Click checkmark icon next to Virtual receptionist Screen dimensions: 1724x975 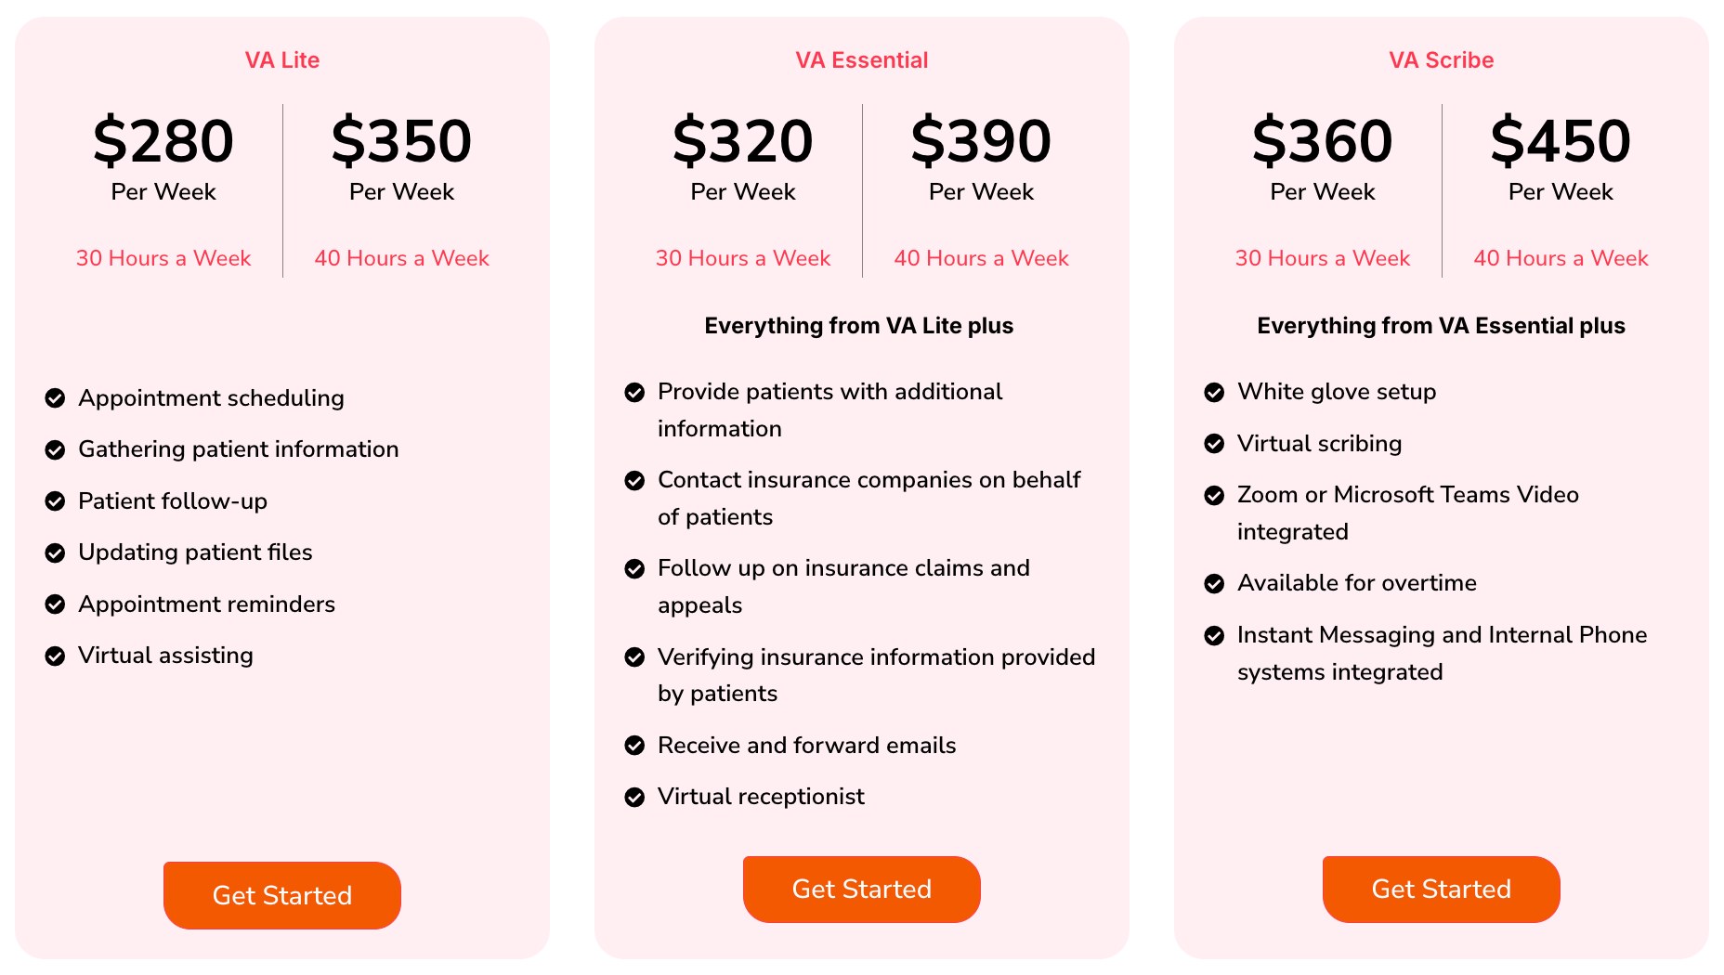point(634,797)
